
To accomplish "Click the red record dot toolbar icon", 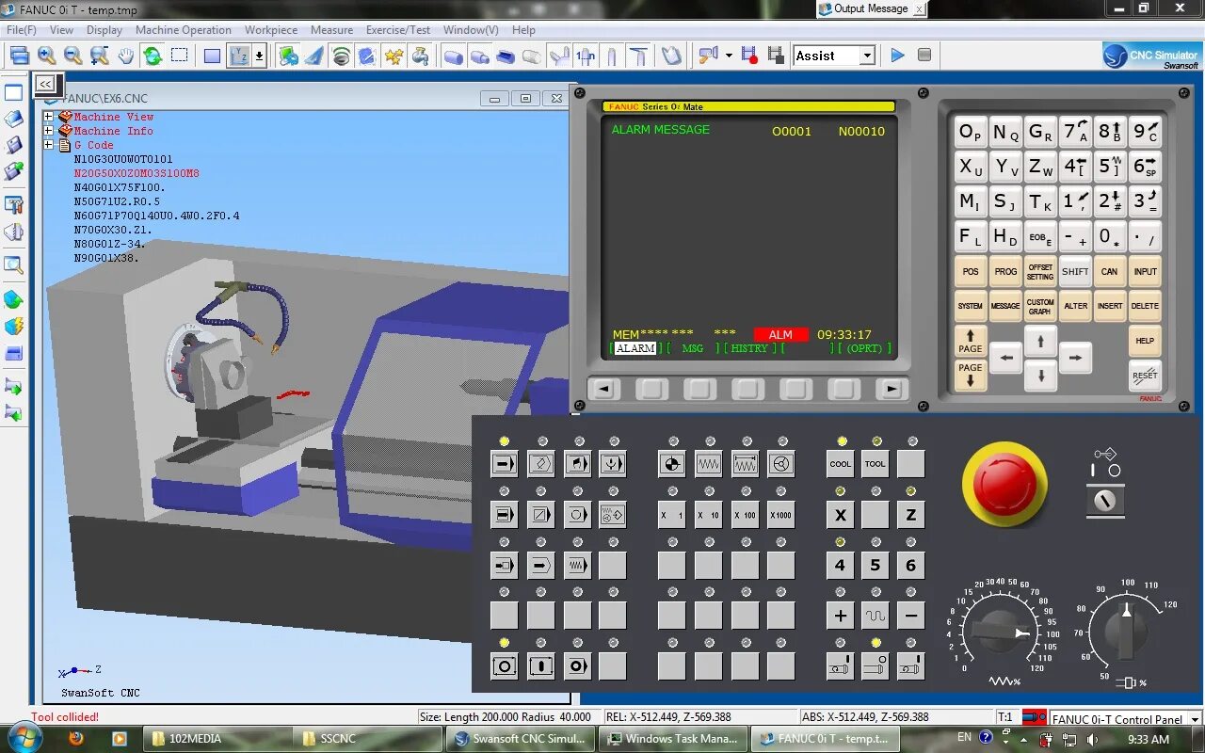I will [749, 56].
